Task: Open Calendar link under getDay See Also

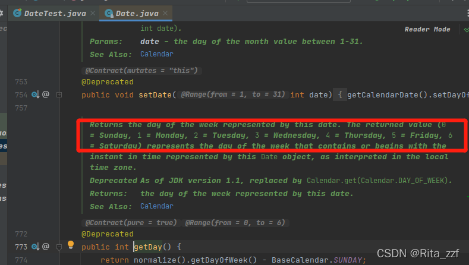Action: coord(157,206)
